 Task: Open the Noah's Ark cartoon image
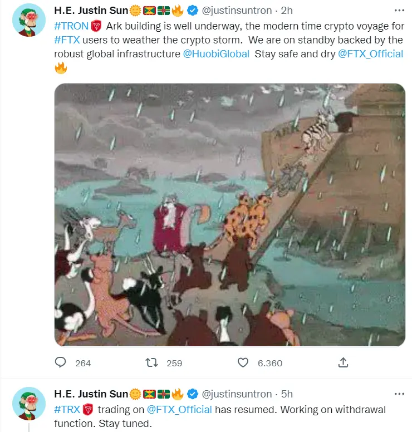(230, 215)
